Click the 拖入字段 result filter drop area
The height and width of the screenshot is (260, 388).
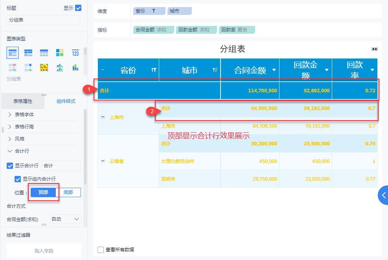pyautogui.click(x=44, y=251)
